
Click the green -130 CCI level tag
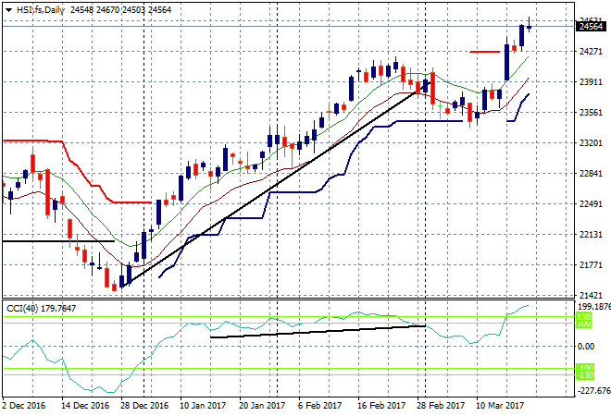584,375
